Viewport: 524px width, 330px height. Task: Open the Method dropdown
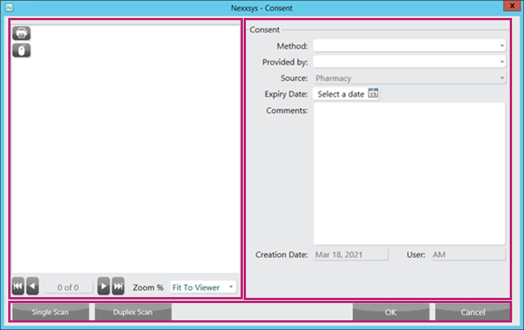click(x=409, y=46)
